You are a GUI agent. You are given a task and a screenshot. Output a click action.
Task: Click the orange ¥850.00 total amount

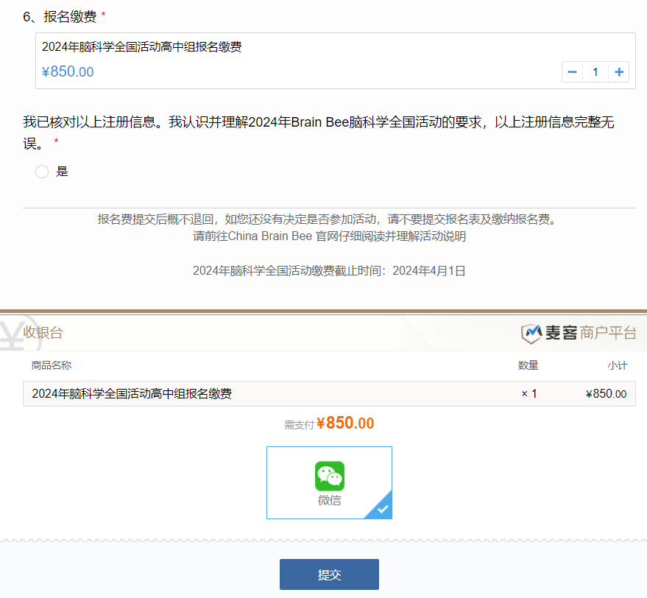[x=345, y=423]
